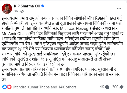
Task: Open the K P Sharma Oli profile name link
Action: [27, 6]
